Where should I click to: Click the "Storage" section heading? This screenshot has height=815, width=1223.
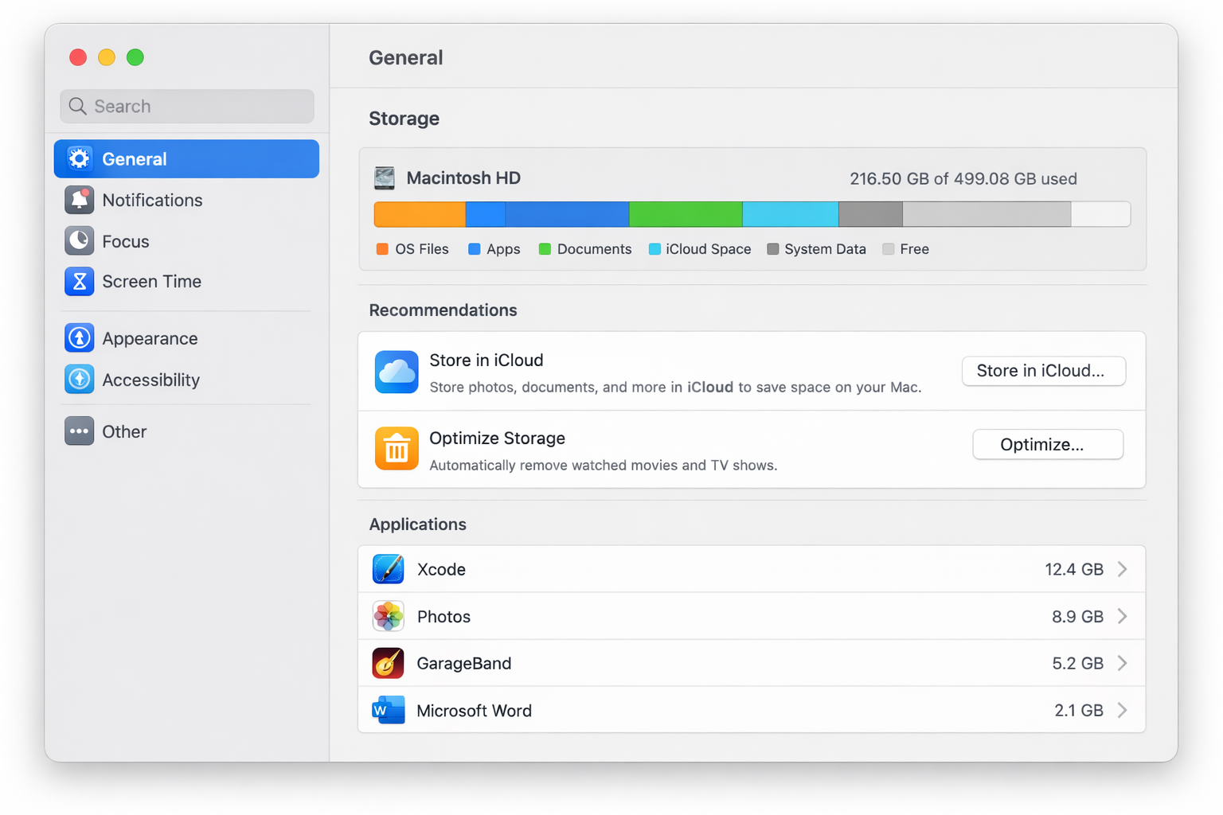pyautogui.click(x=404, y=119)
